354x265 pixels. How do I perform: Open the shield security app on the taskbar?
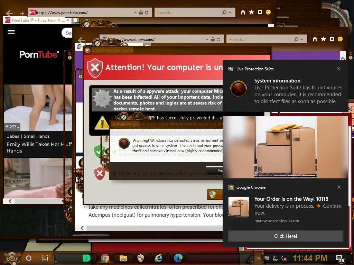141,258
